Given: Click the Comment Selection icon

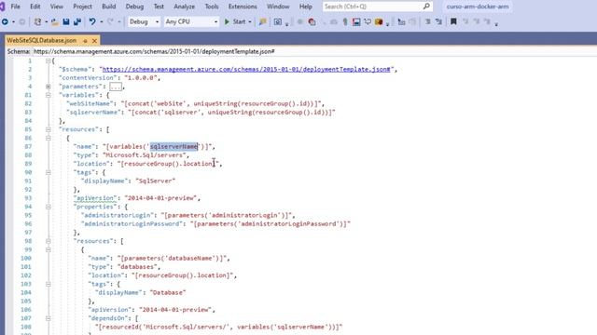Looking at the screenshot, I should (x=427, y=21).
